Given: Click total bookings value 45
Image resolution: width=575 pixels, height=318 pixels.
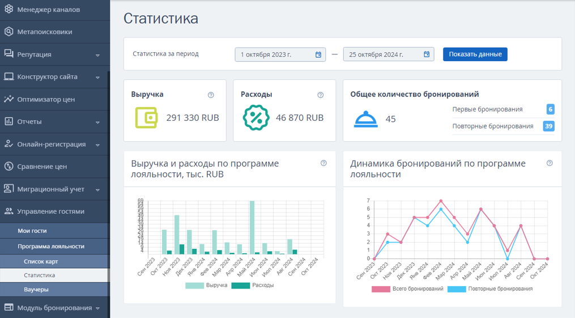Looking at the screenshot, I should 390,119.
